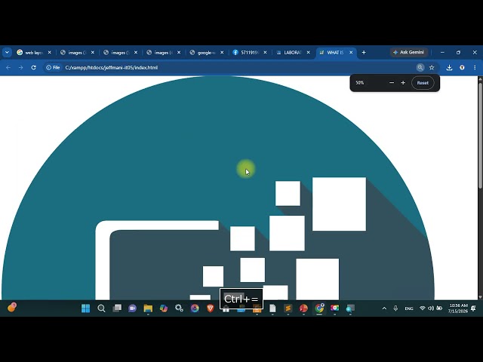Image resolution: width=483 pixels, height=362 pixels.
Task: Open the Brave browser from taskbar
Action: [210, 308]
